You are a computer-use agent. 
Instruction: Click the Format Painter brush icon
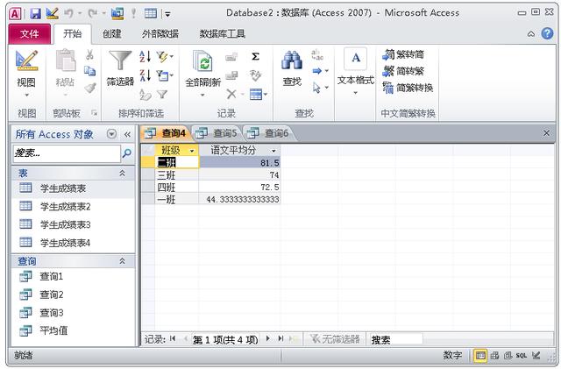(89, 88)
